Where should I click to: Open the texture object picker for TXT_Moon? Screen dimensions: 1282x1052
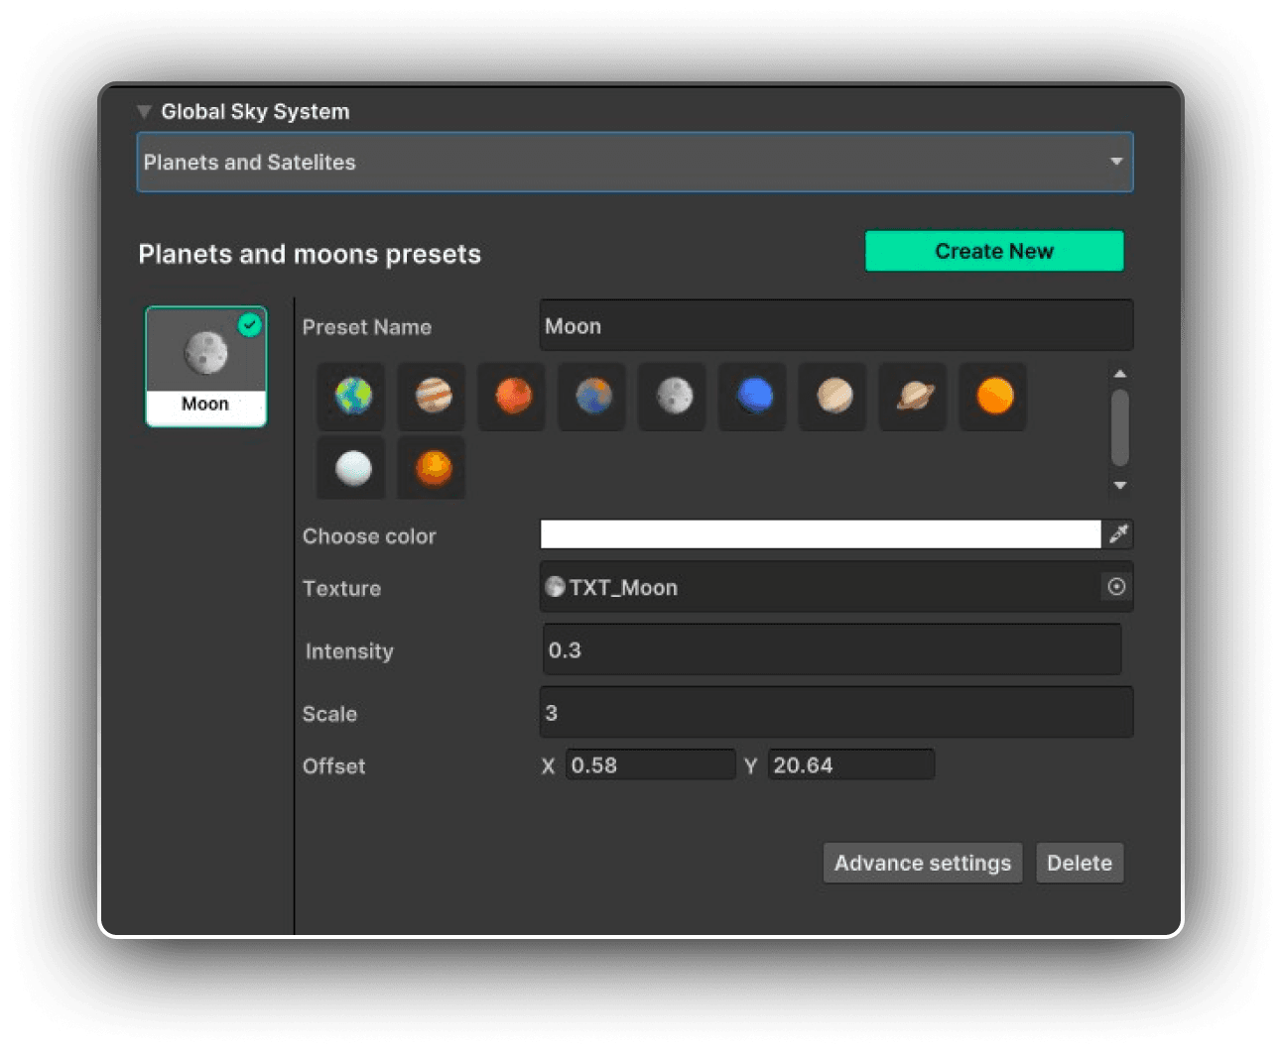coord(1115,587)
